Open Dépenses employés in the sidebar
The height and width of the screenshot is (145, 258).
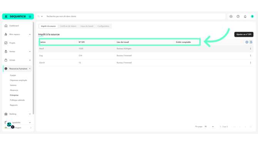[x=18, y=80]
